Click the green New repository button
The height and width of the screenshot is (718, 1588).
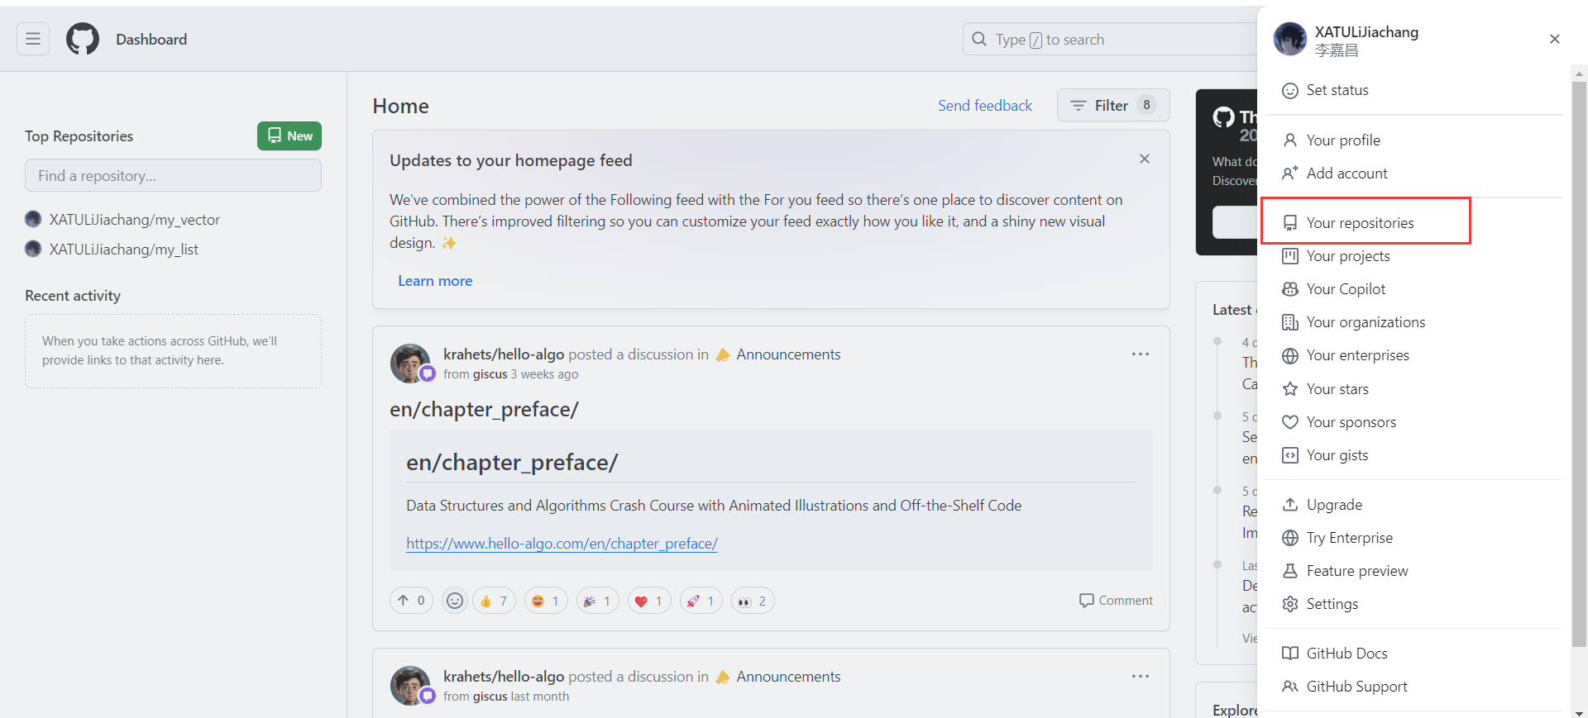(289, 136)
